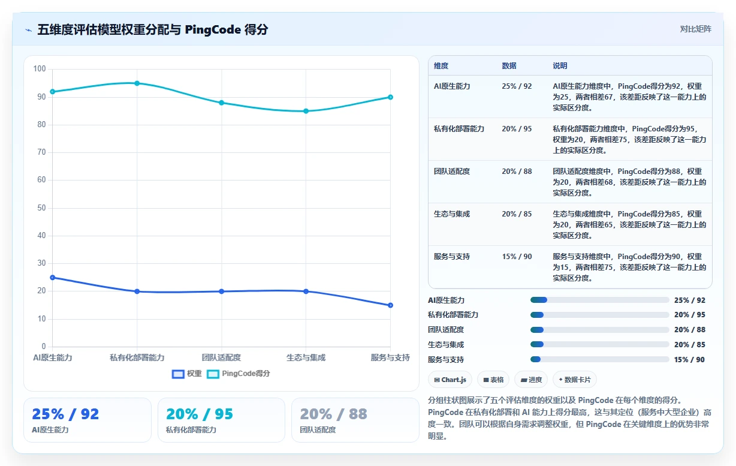Click the 15% / 90 value beside progress bar

point(690,360)
